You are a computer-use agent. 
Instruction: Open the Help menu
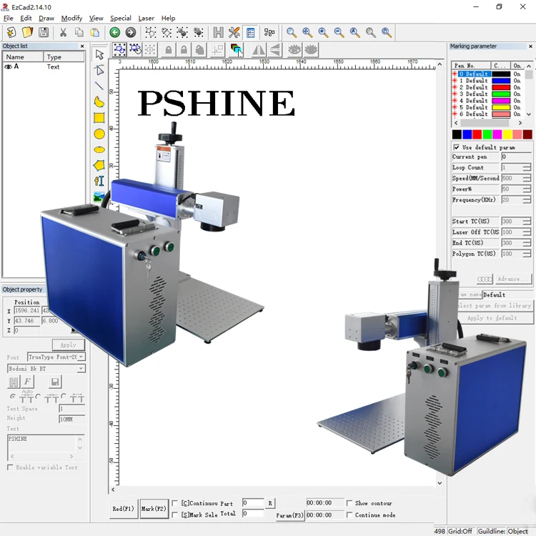click(168, 18)
